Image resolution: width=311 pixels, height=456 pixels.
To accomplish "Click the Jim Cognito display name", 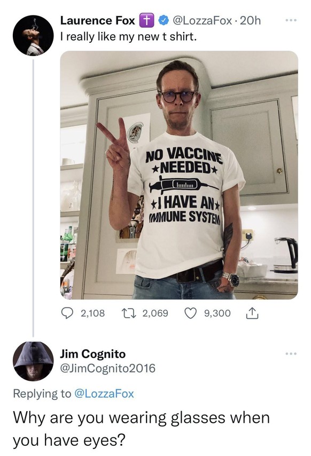I will click(x=93, y=354).
